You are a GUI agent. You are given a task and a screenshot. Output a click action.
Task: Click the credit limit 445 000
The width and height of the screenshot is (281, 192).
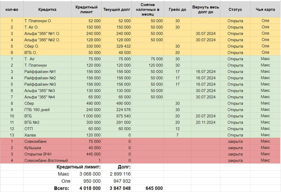pos(86,154)
